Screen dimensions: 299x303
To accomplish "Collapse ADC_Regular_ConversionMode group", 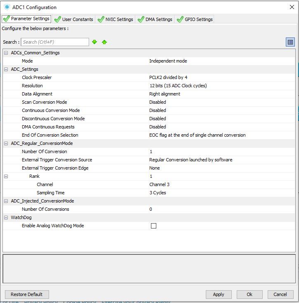I will 6,143.
